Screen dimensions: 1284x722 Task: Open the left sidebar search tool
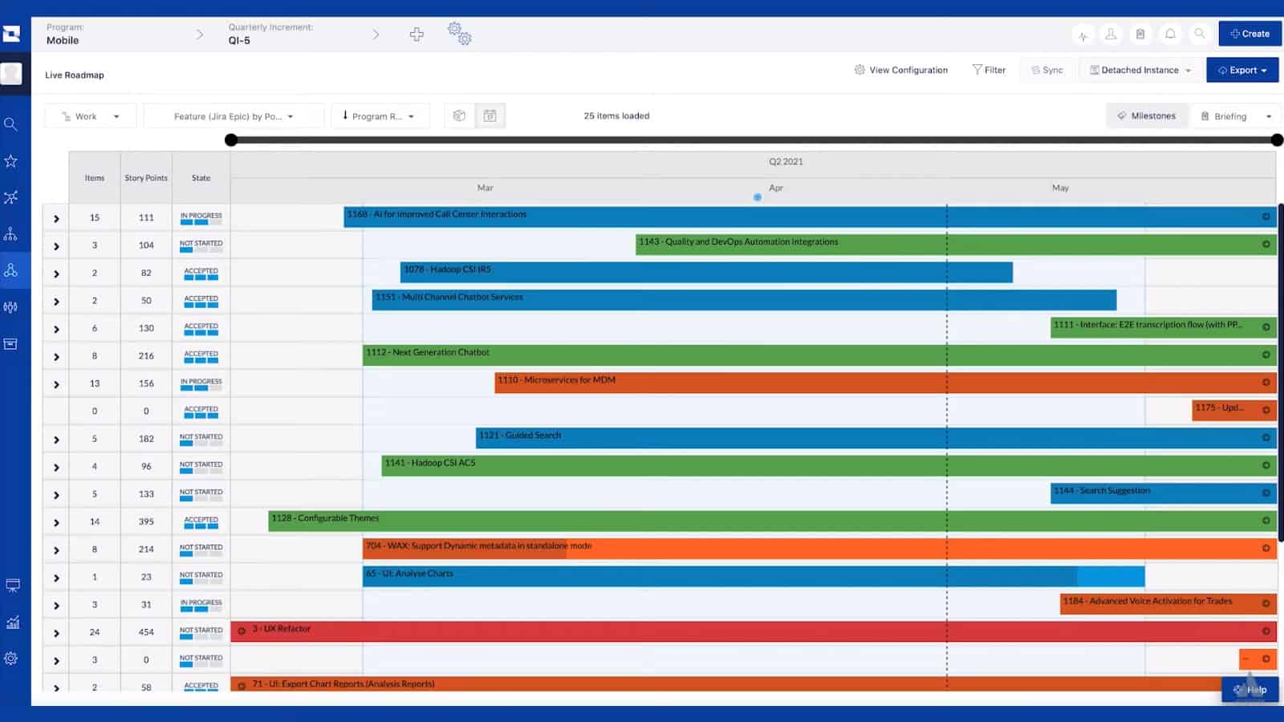[11, 124]
